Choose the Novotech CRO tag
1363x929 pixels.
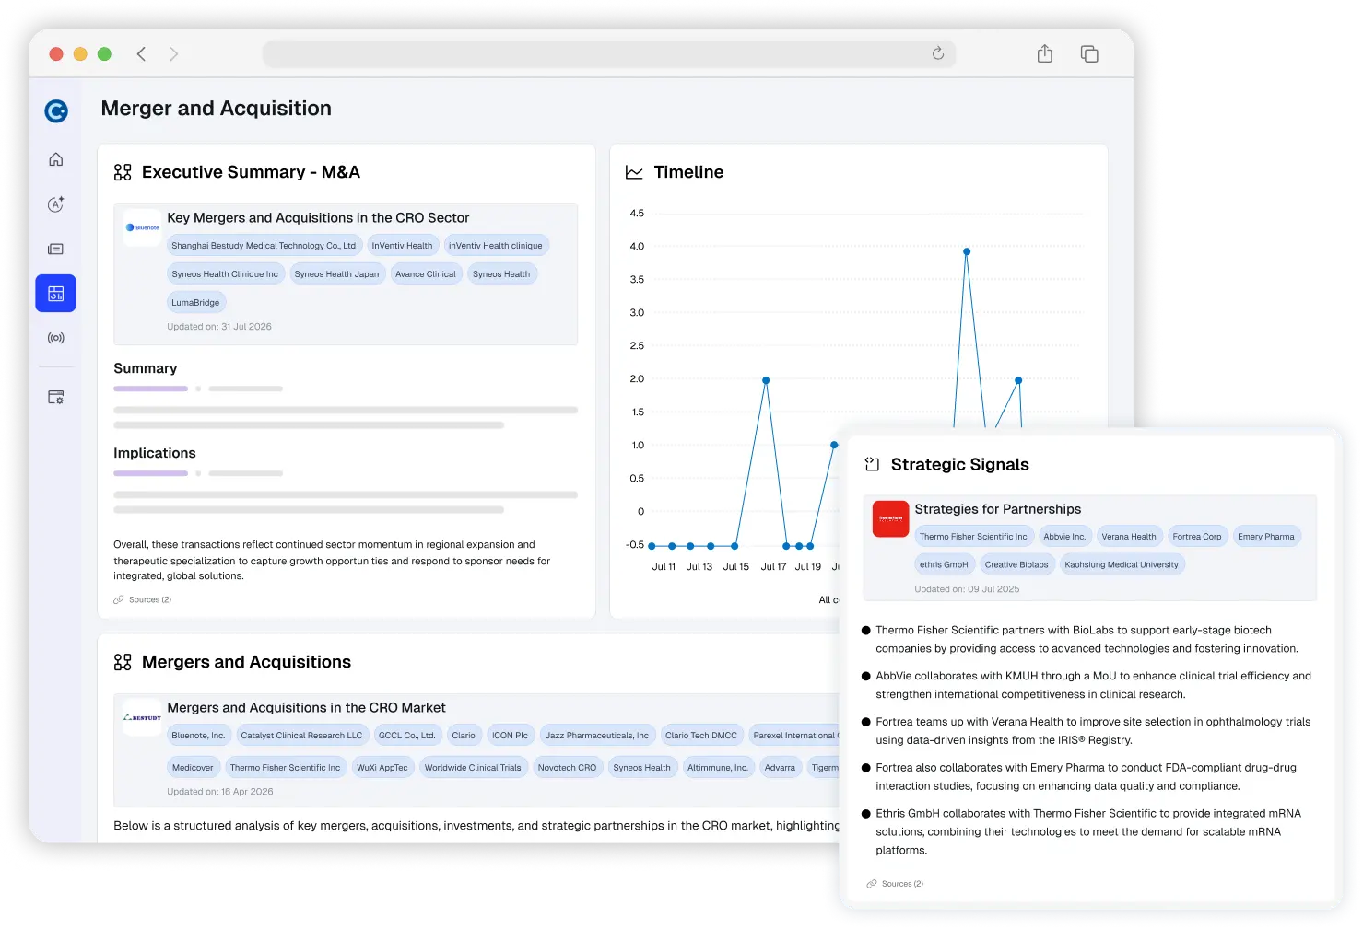pyautogui.click(x=567, y=768)
